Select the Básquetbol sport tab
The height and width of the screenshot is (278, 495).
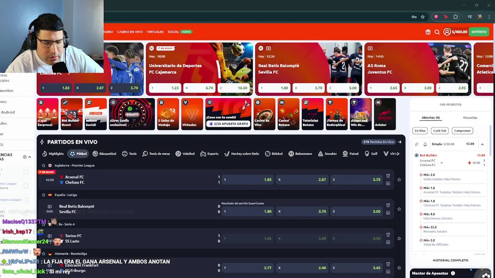[x=104, y=154]
